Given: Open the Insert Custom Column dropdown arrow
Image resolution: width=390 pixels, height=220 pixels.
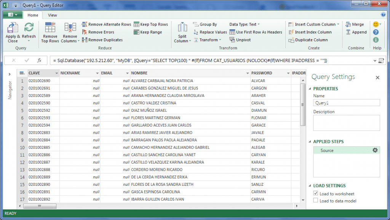Looking at the screenshot, I should click(x=338, y=24).
